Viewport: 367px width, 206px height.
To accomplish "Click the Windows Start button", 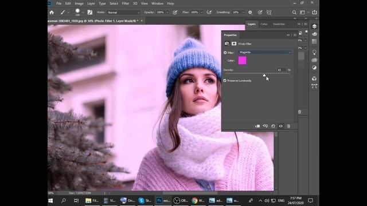I will pos(50,200).
